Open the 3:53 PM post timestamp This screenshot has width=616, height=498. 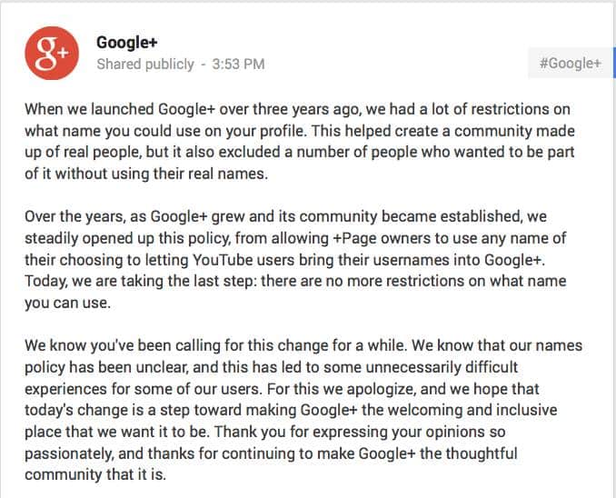[238, 64]
